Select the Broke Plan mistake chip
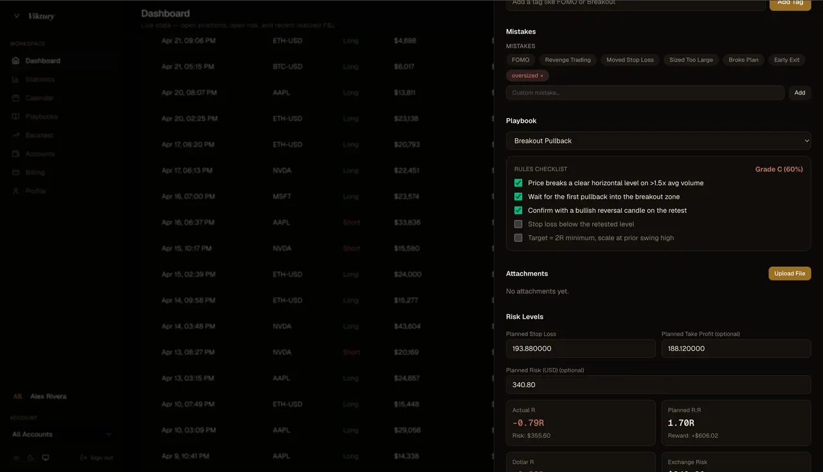 [743, 60]
